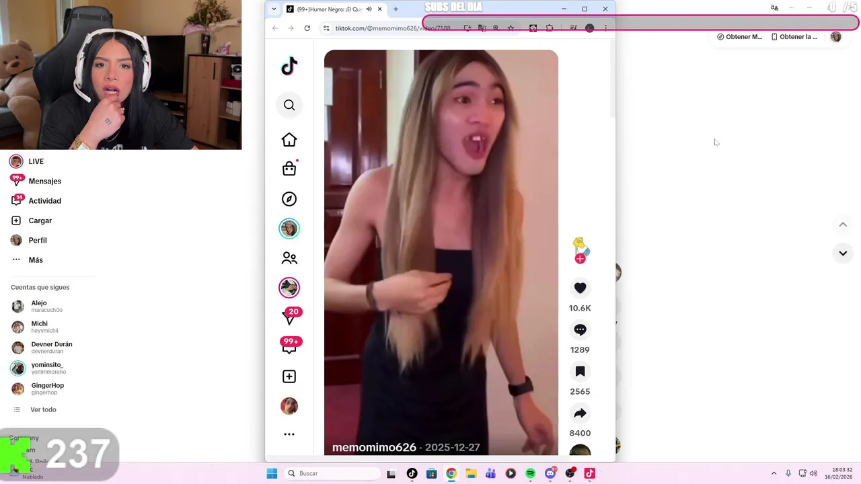Open the volume icon in system tray
861x484 pixels.
tap(814, 473)
